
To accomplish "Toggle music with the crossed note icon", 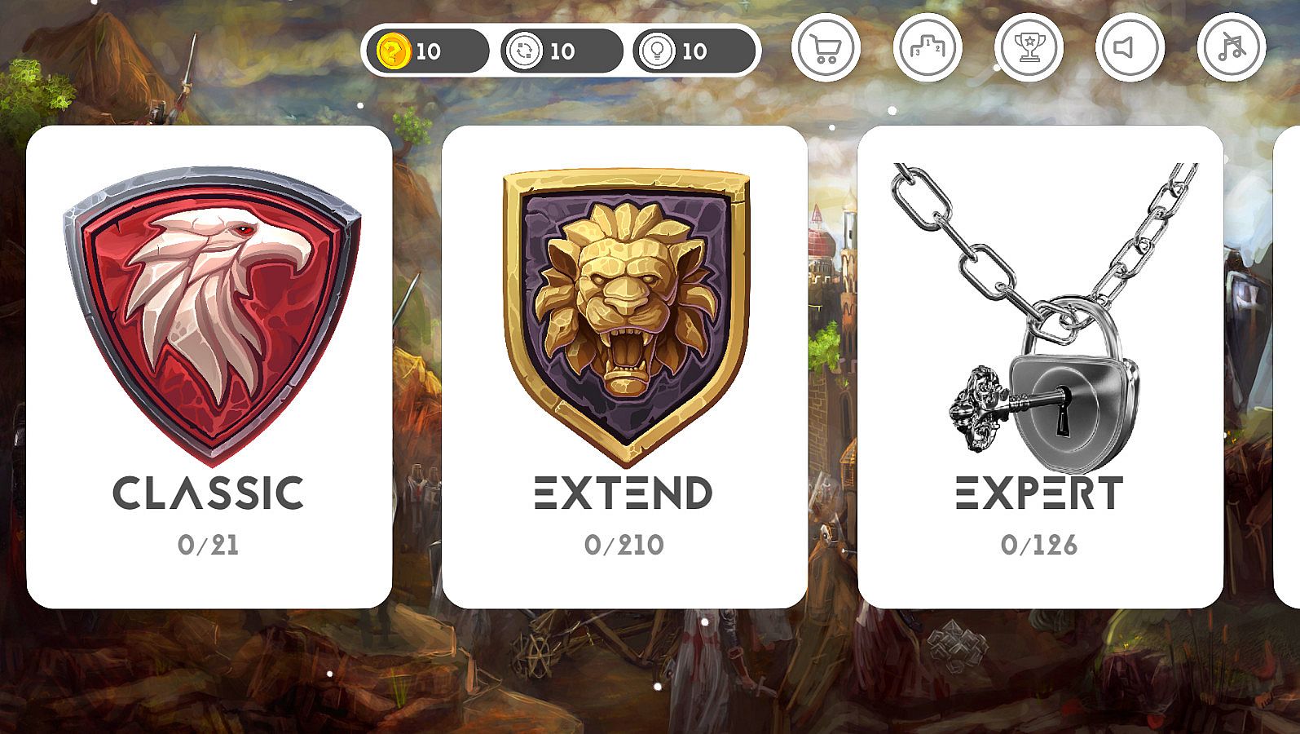I will pyautogui.click(x=1232, y=47).
